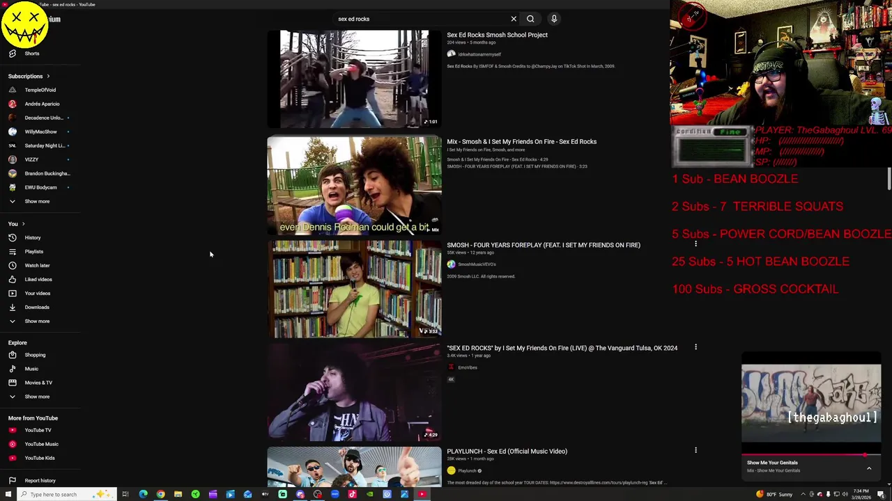Click into the 'sex ed rocks' search field
The height and width of the screenshot is (501, 892).
point(422,19)
